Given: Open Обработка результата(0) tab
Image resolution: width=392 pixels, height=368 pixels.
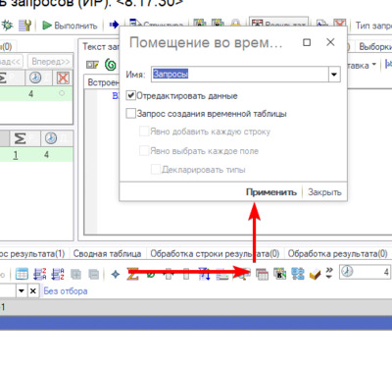Looking at the screenshot, I should pos(337,254).
